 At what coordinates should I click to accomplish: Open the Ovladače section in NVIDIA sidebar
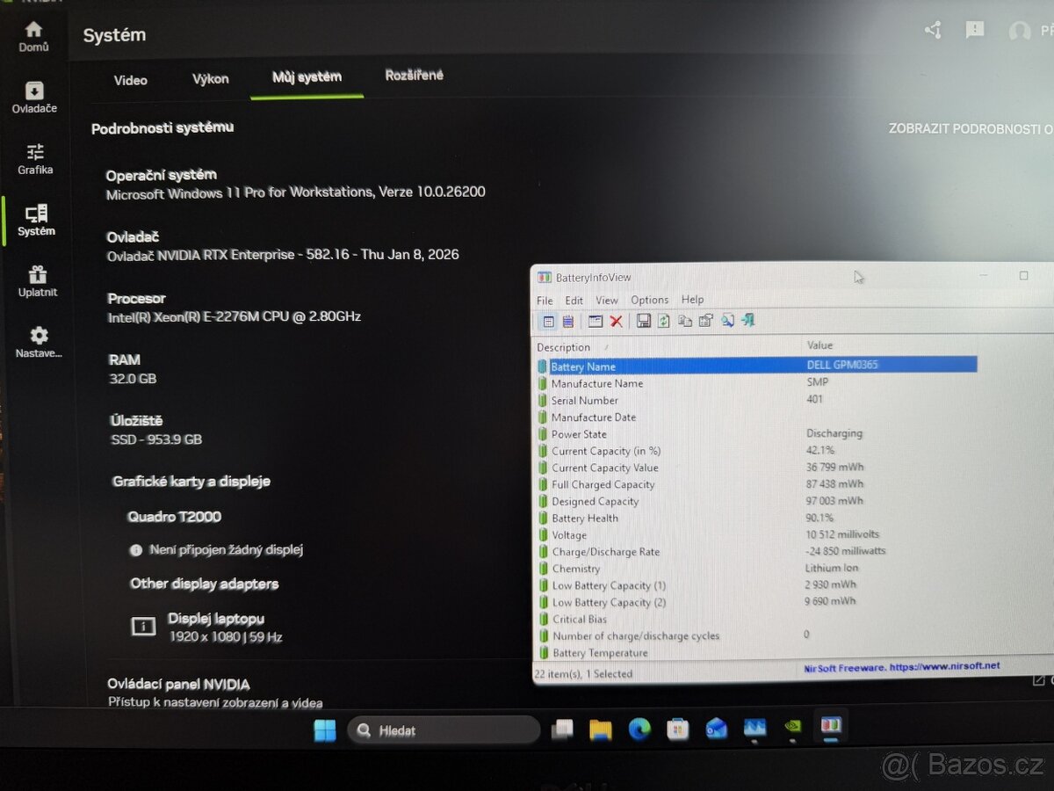tap(34, 97)
